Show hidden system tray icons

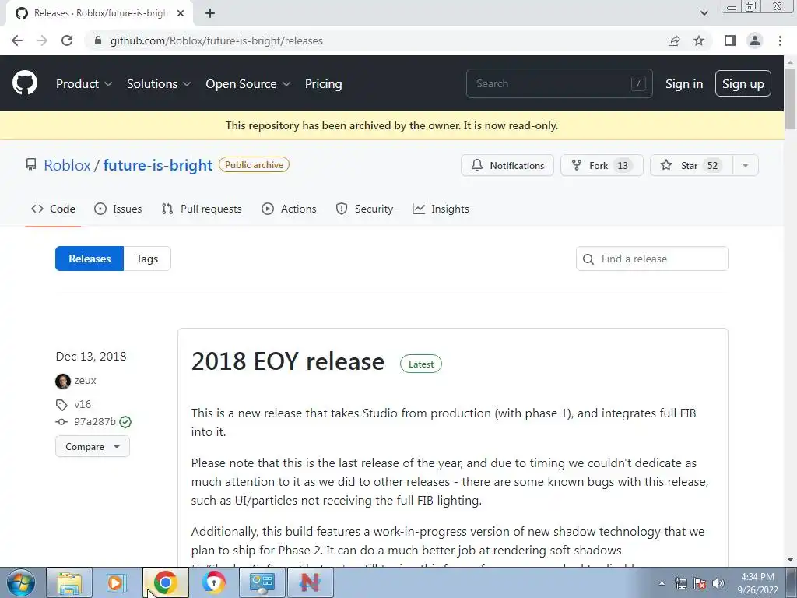point(662,583)
